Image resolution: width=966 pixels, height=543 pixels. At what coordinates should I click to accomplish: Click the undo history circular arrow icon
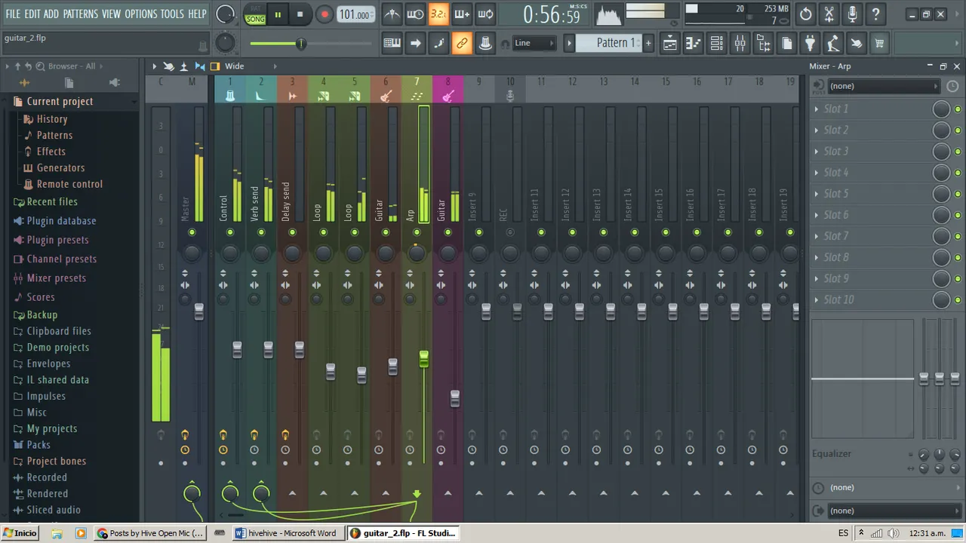coord(805,14)
